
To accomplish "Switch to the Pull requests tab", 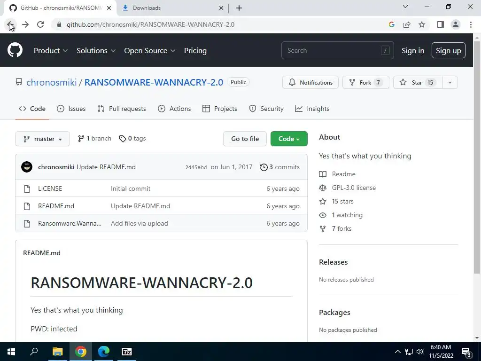I will (x=122, y=109).
